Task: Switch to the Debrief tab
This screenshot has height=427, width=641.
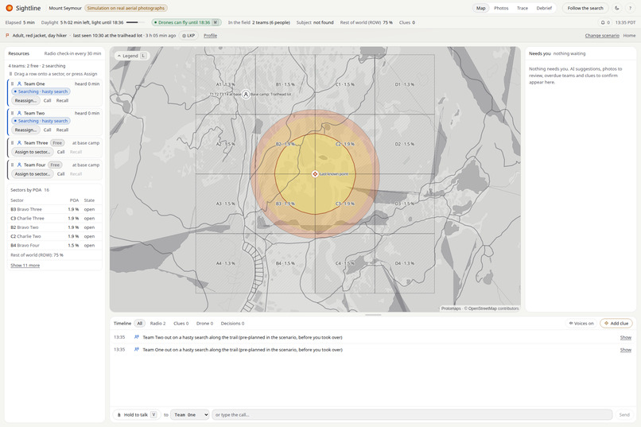Action: (544, 8)
